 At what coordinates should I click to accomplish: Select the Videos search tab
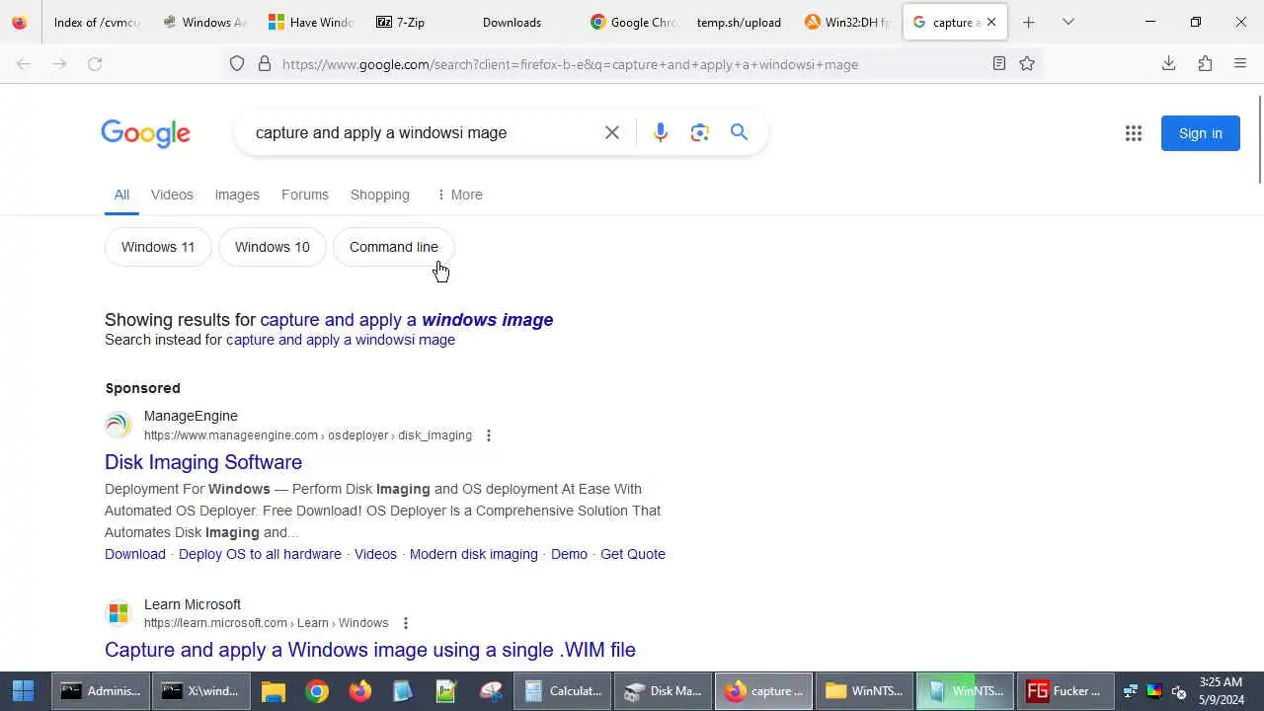click(172, 195)
